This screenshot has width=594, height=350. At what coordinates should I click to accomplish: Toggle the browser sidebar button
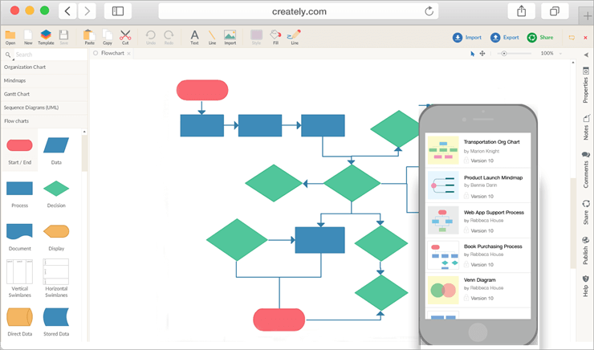click(x=118, y=11)
